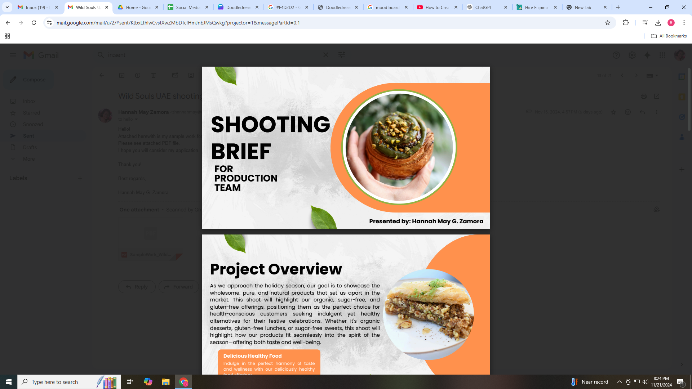This screenshot has height=389, width=692.
Task: Open email in new window icon
Action: (x=657, y=96)
